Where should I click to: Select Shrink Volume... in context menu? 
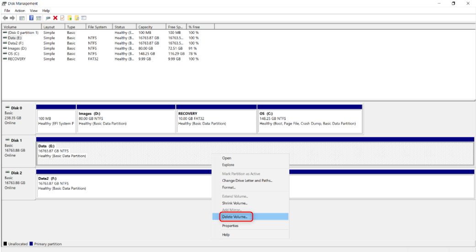pyautogui.click(x=235, y=203)
